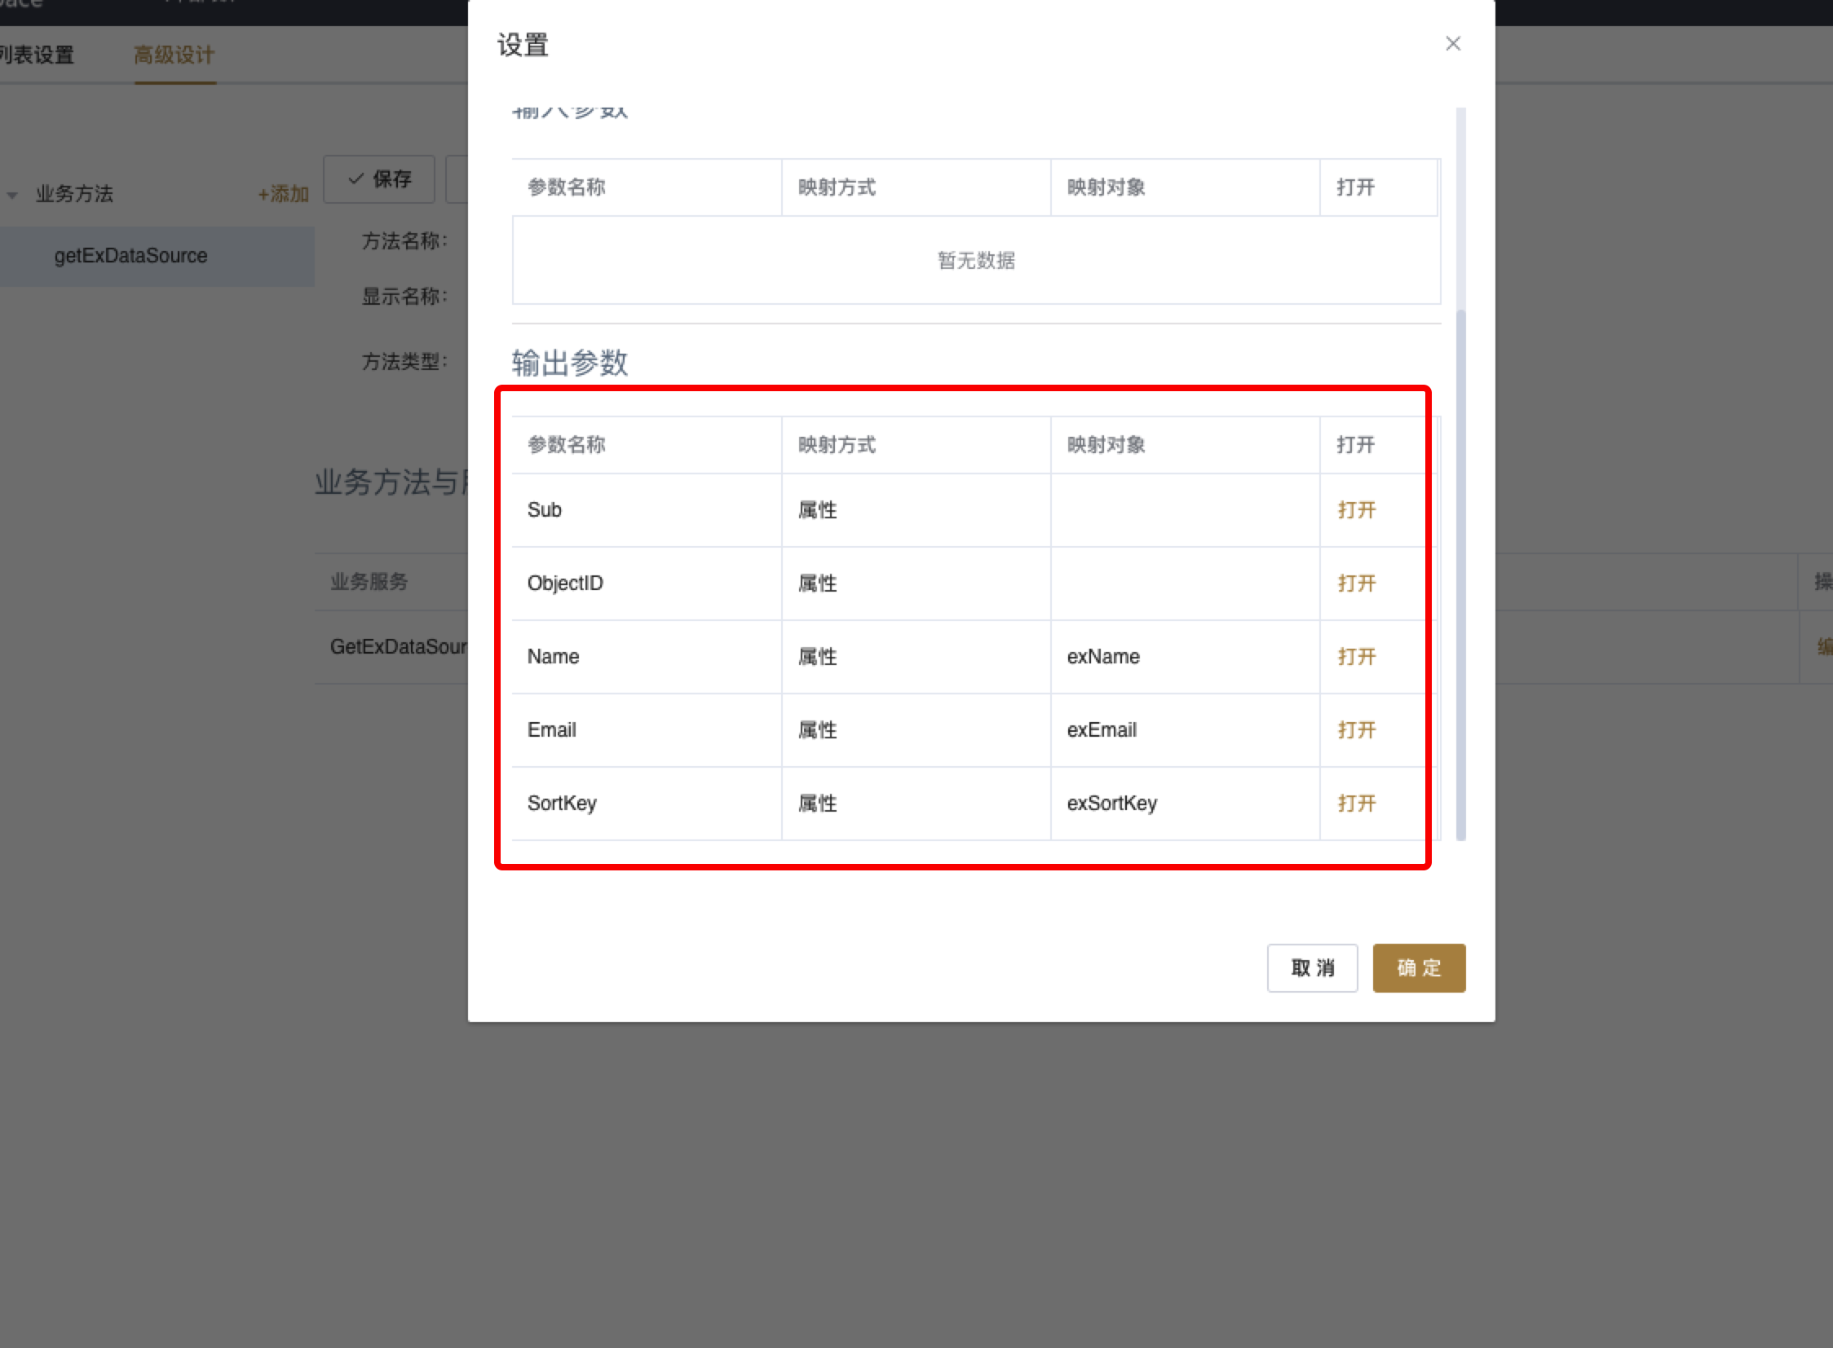Click the 保存 save button with checkmark
The width and height of the screenshot is (1833, 1348).
click(x=380, y=179)
